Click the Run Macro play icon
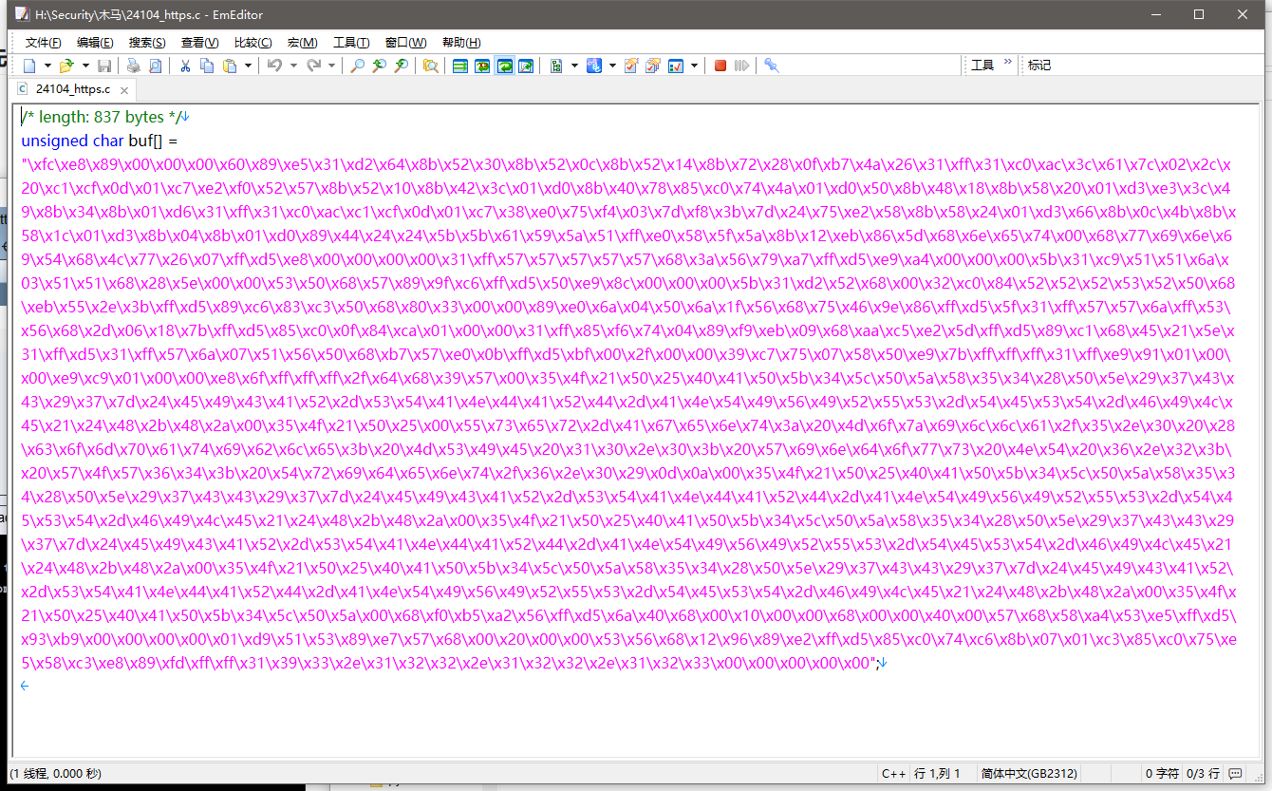Image resolution: width=1272 pixels, height=791 pixels. 741,66
